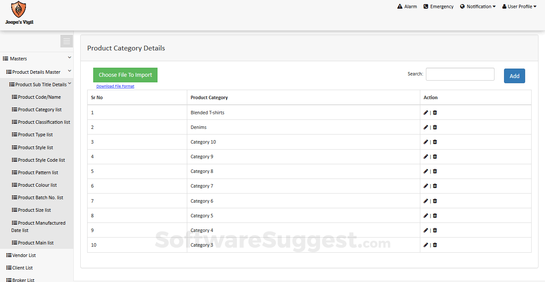Click the delete trash icon for Denims
The height and width of the screenshot is (282, 545).
pyautogui.click(x=435, y=127)
